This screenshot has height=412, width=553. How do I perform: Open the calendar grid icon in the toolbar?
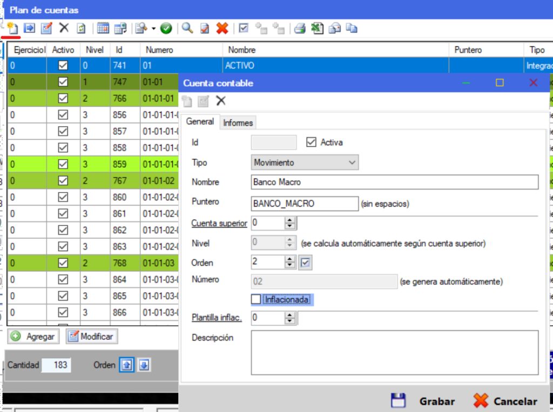pyautogui.click(x=103, y=28)
